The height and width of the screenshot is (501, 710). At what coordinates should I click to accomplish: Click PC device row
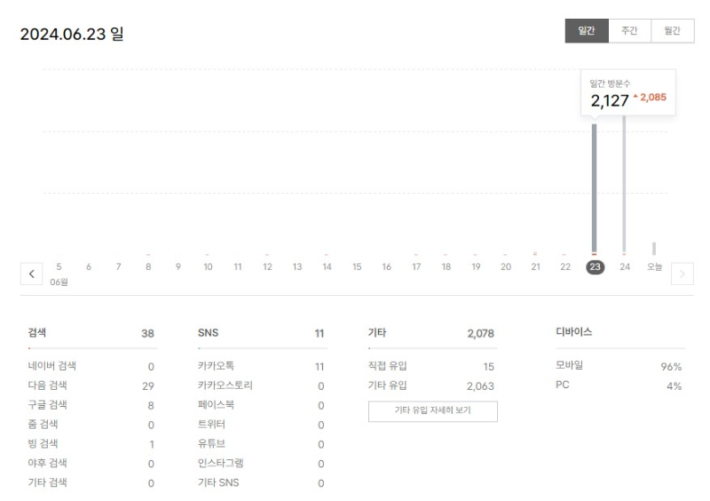click(x=619, y=386)
